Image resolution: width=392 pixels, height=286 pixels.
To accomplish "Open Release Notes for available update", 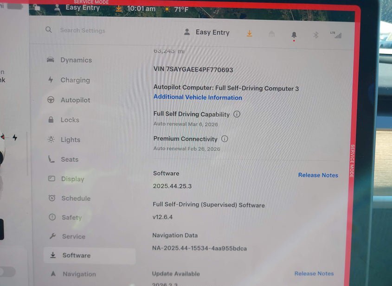I will (314, 273).
